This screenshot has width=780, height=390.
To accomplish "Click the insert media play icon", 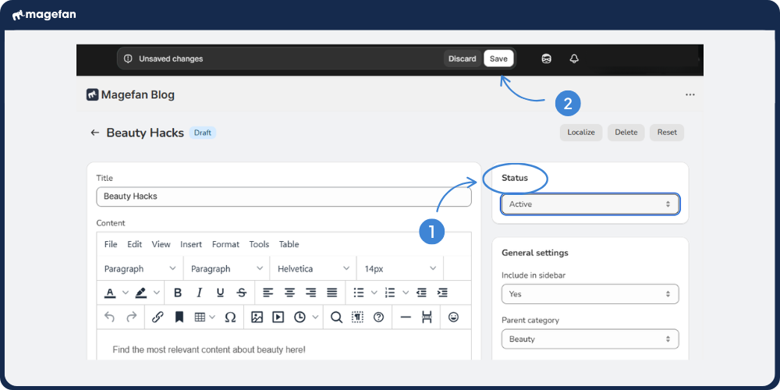I will click(x=278, y=317).
